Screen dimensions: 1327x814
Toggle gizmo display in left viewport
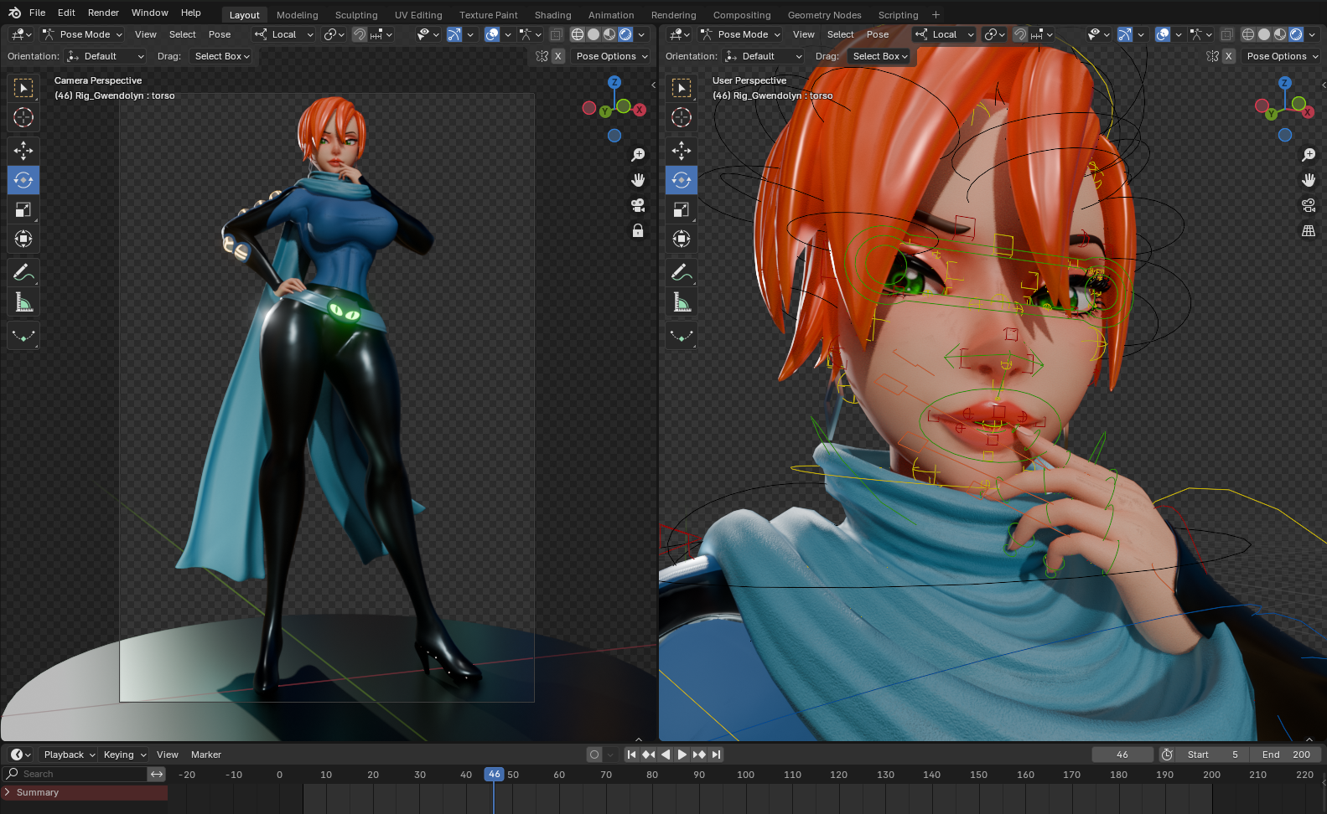454,34
